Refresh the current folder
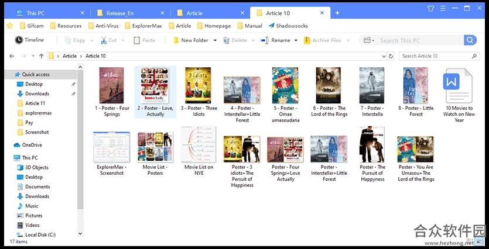Viewport: 489px width, 249px height. click(x=391, y=56)
